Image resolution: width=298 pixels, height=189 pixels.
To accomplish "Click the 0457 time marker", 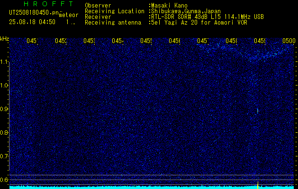I will coord(203,41).
